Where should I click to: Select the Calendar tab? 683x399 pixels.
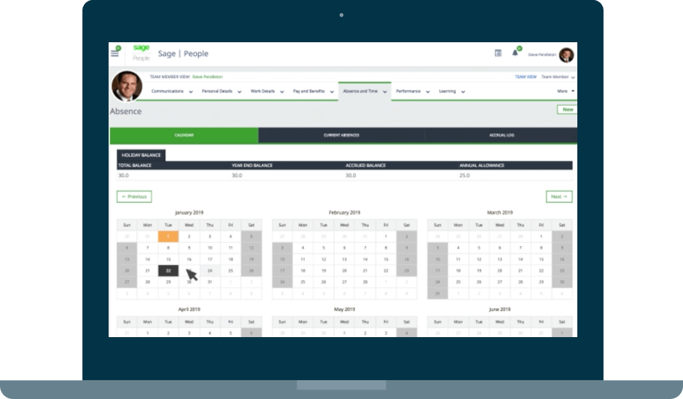pyautogui.click(x=184, y=135)
